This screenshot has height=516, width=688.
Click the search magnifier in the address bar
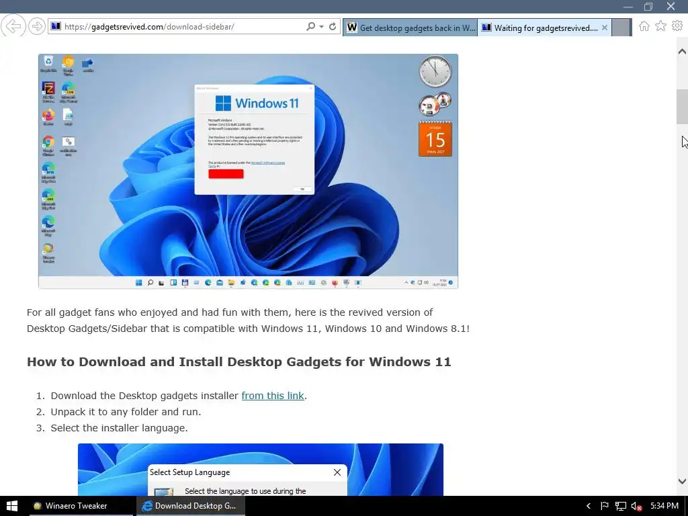[x=310, y=26]
